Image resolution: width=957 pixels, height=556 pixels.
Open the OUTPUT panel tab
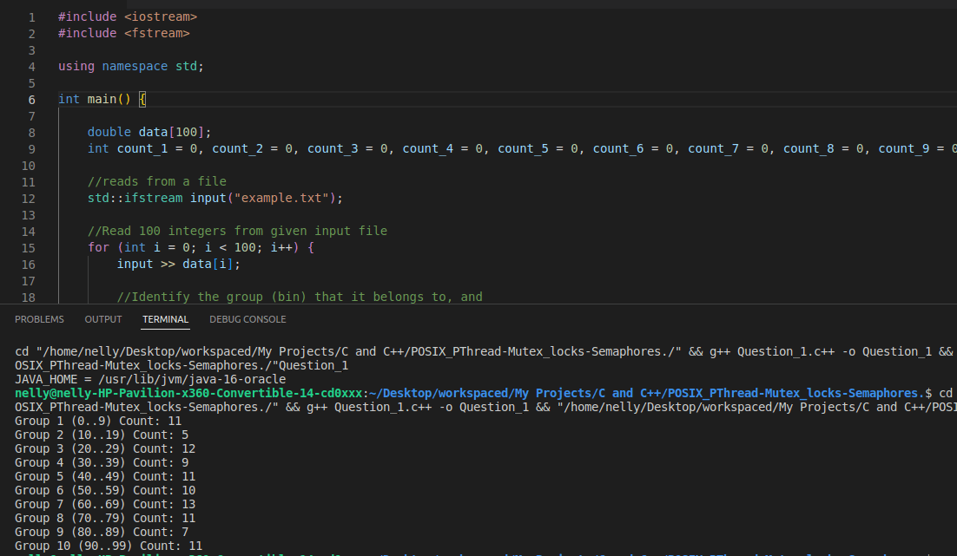tap(102, 318)
